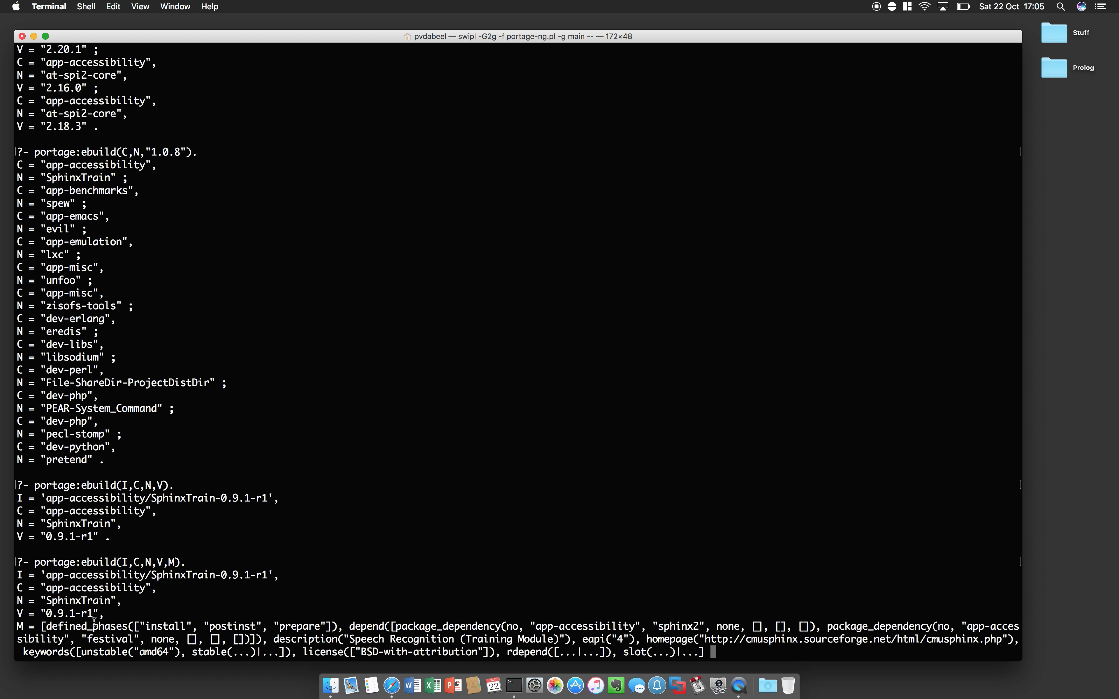Click the battery status icon
The height and width of the screenshot is (699, 1119).
[963, 6]
